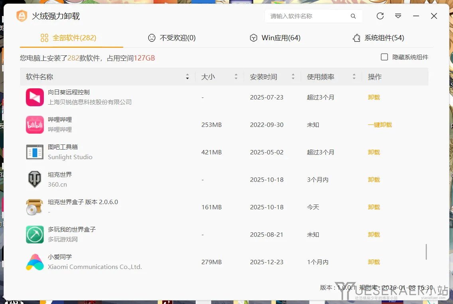Click the 操作 column header
Image resolution: width=453 pixels, height=304 pixels.
[375, 77]
